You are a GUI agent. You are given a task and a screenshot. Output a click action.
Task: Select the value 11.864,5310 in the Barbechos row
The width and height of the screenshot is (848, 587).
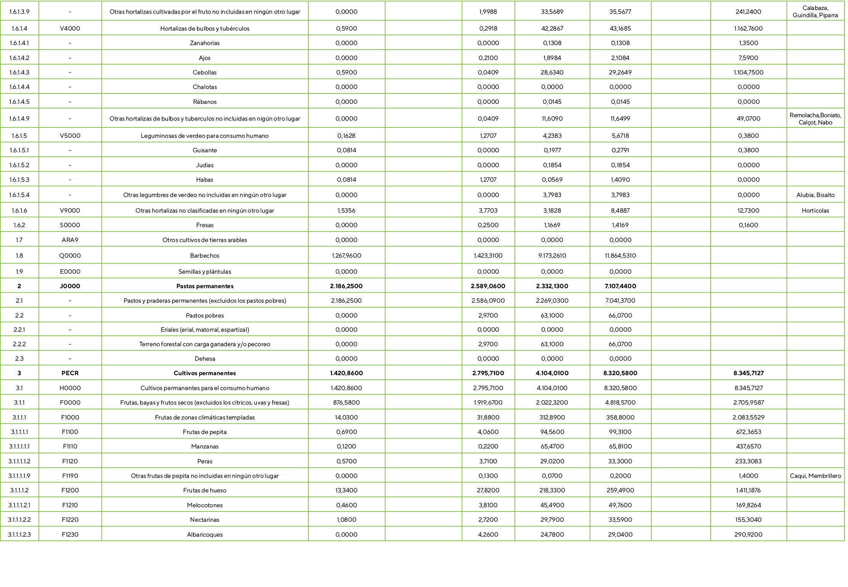pyautogui.click(x=620, y=255)
